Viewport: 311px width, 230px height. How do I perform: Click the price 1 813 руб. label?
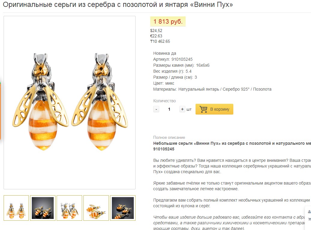168,22
